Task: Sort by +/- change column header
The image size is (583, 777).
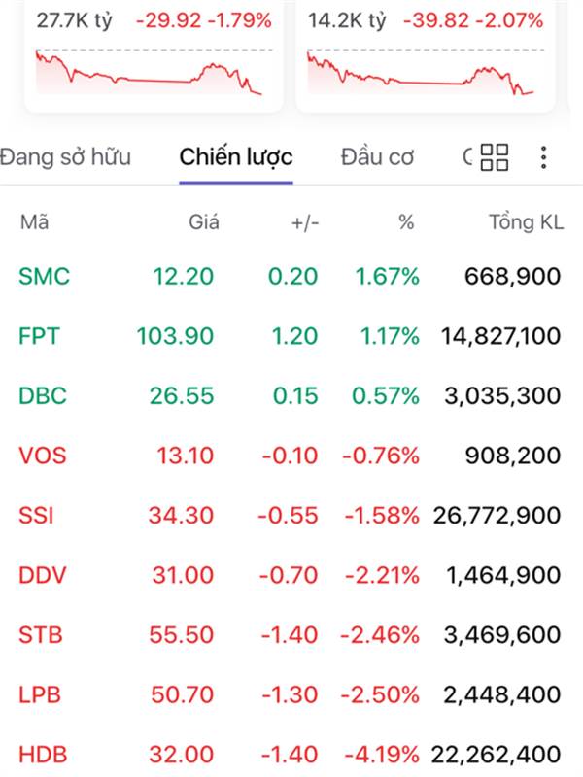Action: 304,222
